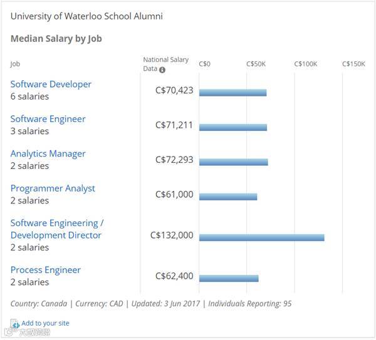Select the Analytics Manager salary bar

click(x=234, y=162)
